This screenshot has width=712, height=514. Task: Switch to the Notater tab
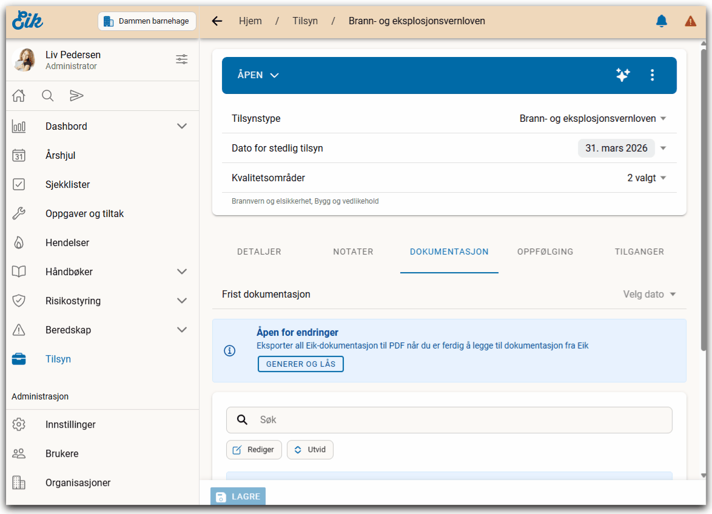pos(353,252)
